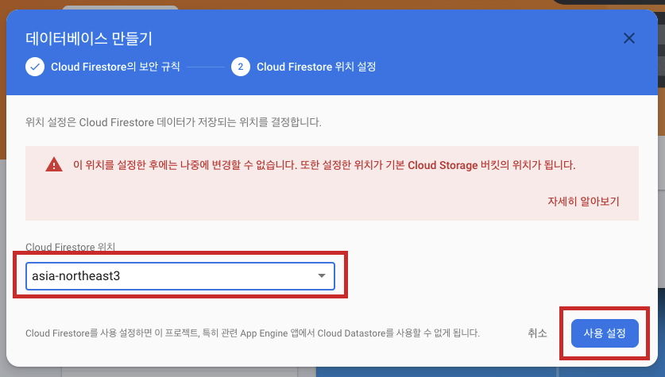Cancel with the 취소 button
Viewport: 665px width, 377px height.
pos(537,333)
